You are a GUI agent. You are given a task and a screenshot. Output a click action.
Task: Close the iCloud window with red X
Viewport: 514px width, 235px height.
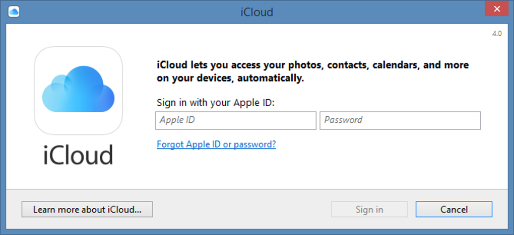click(496, 9)
